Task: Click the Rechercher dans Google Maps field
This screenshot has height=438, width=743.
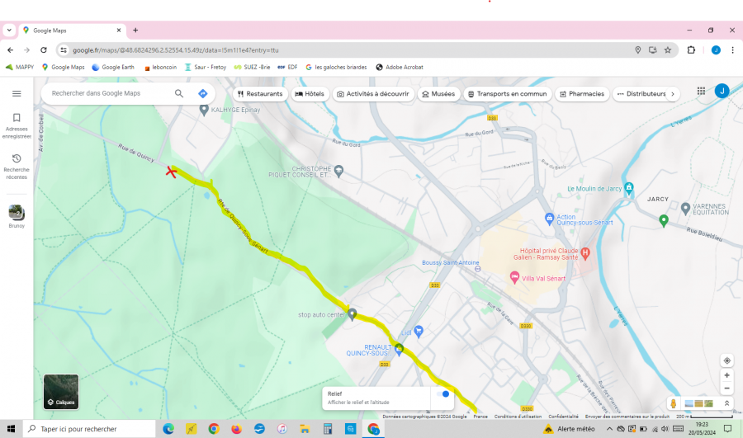Action: pyautogui.click(x=107, y=94)
